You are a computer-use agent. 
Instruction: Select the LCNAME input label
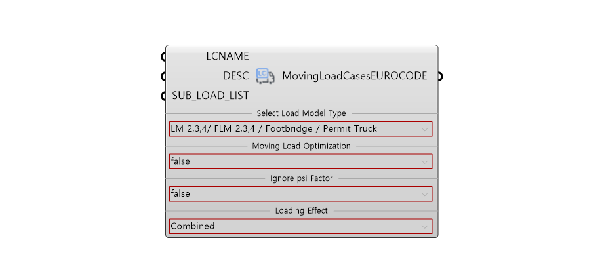coord(228,56)
